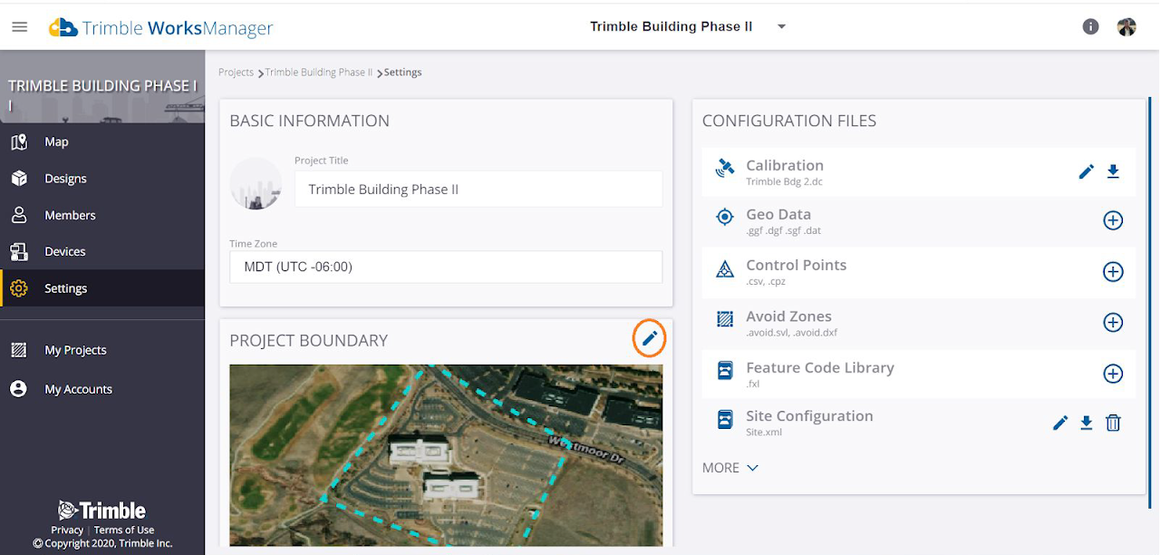Click the Avoid Zones row label
The image size is (1160, 555).
click(x=788, y=316)
